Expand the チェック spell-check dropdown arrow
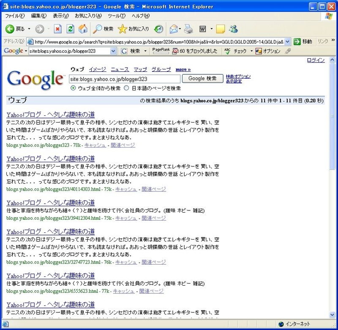 251,51
